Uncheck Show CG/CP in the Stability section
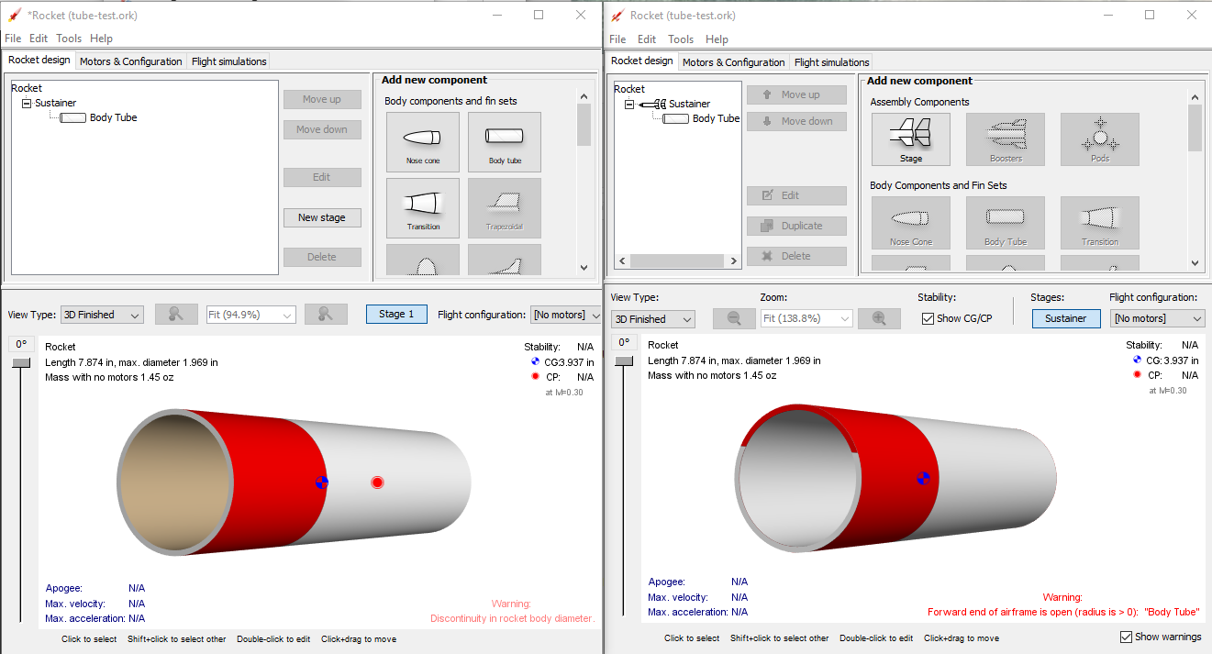 tap(928, 318)
